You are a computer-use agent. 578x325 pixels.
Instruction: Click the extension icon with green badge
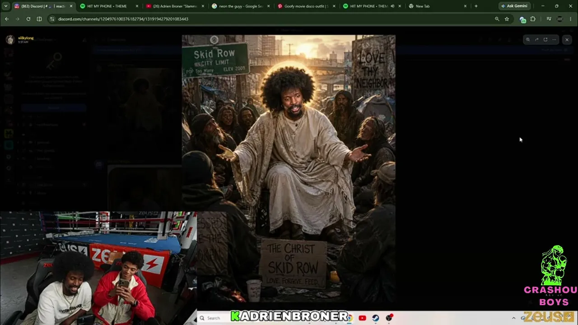click(x=522, y=19)
